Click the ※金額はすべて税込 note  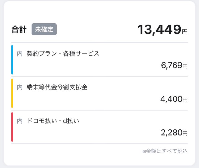(165, 151)
